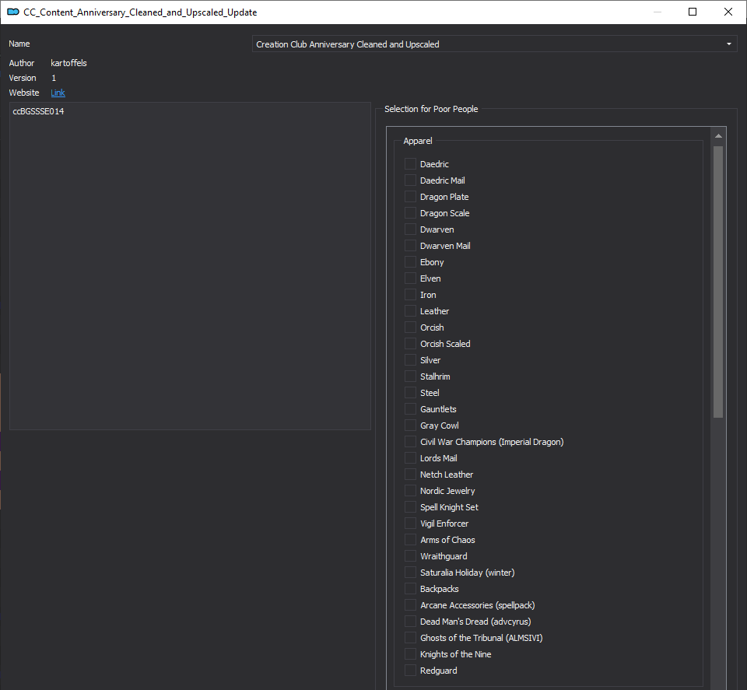The height and width of the screenshot is (690, 747).
Task: Enable Civil War Champions (Imperial Dragon)
Action: click(410, 442)
